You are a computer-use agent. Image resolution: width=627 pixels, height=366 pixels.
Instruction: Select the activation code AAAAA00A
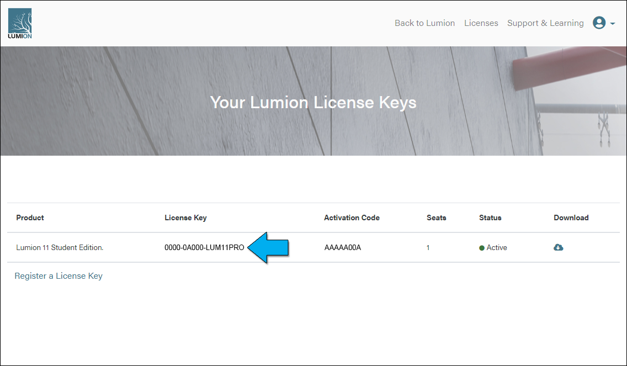pos(342,248)
